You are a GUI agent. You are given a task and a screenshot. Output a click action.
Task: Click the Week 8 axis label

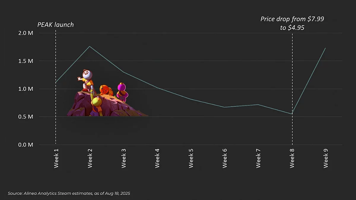click(292, 158)
